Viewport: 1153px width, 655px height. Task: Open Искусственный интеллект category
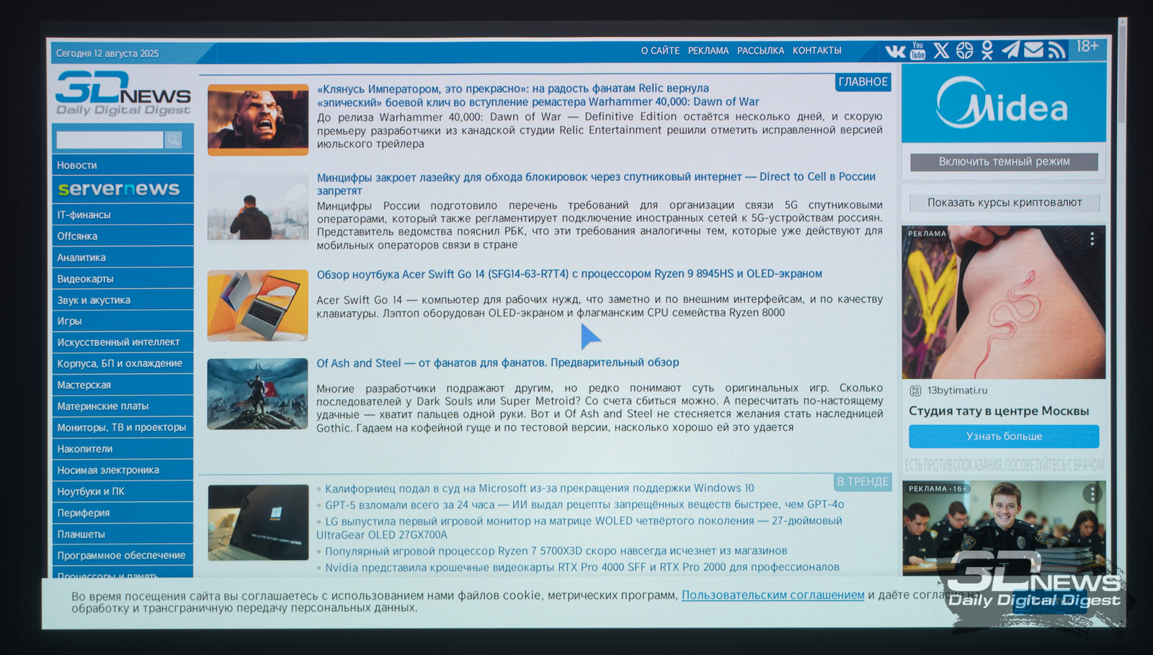(x=123, y=342)
